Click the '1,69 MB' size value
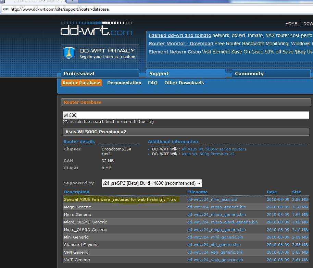 pyautogui.click(x=300, y=215)
